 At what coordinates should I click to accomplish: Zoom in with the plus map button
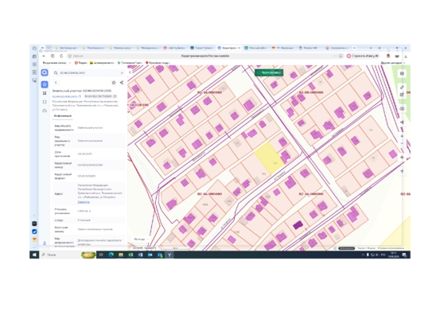402,136
